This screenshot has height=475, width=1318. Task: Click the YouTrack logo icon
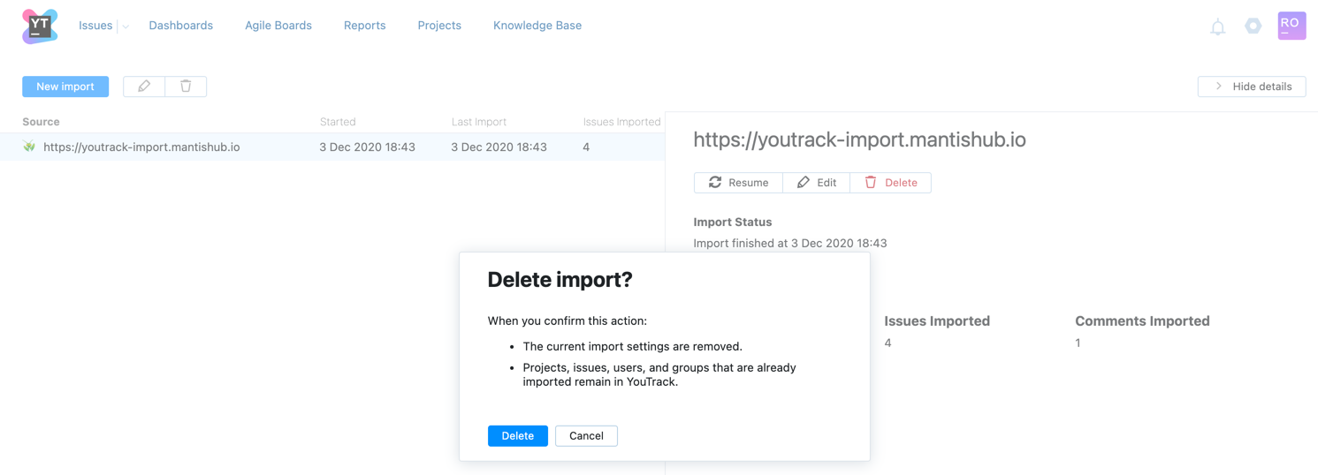[40, 26]
